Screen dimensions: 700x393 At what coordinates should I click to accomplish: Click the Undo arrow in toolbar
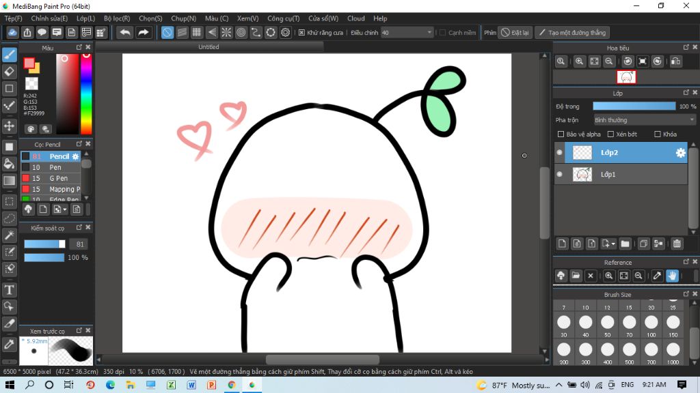coord(125,32)
